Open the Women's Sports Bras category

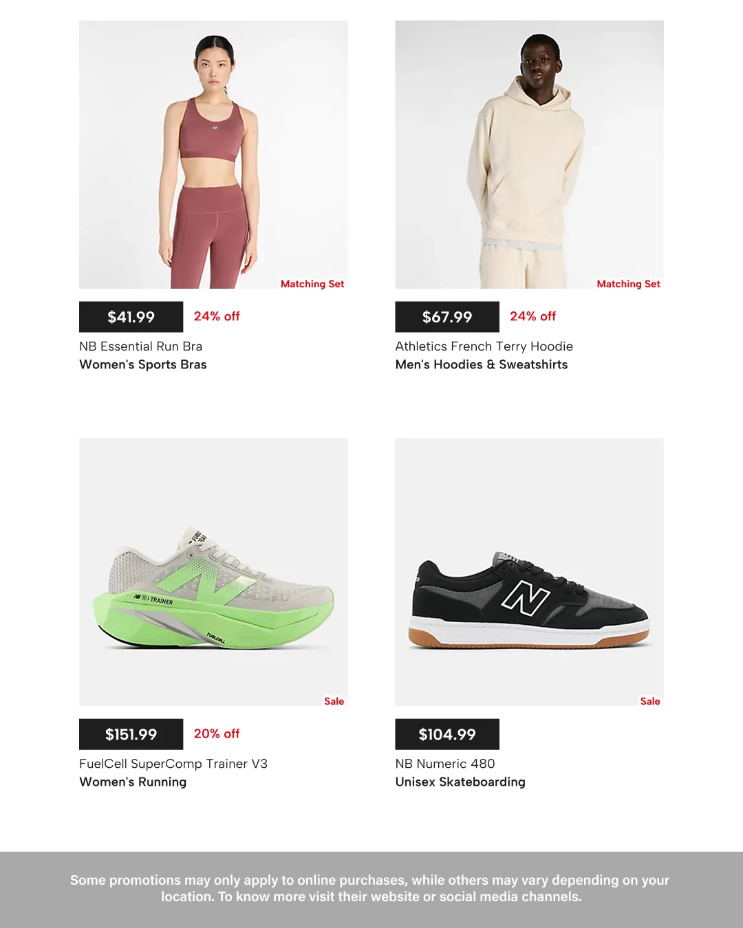[143, 364]
